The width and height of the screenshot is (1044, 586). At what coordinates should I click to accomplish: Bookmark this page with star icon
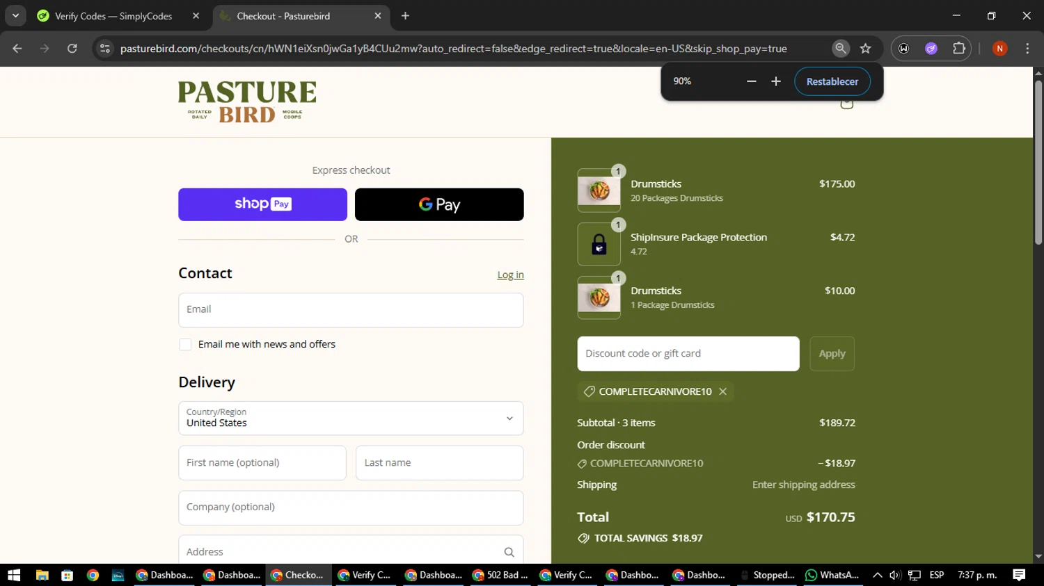point(866,49)
